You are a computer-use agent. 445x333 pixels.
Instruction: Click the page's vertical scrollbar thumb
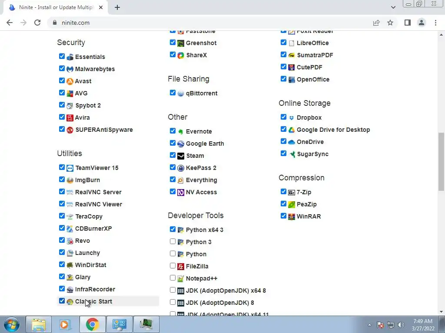442,162
